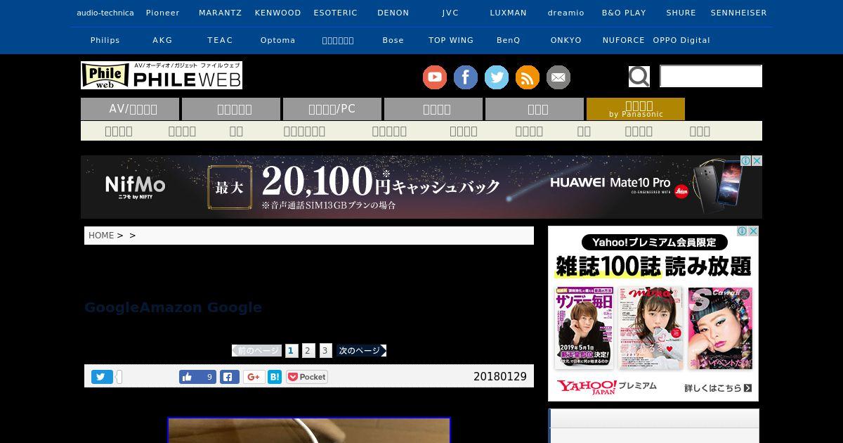Open the article photo below share bar
The width and height of the screenshot is (843, 443).
[x=309, y=430]
